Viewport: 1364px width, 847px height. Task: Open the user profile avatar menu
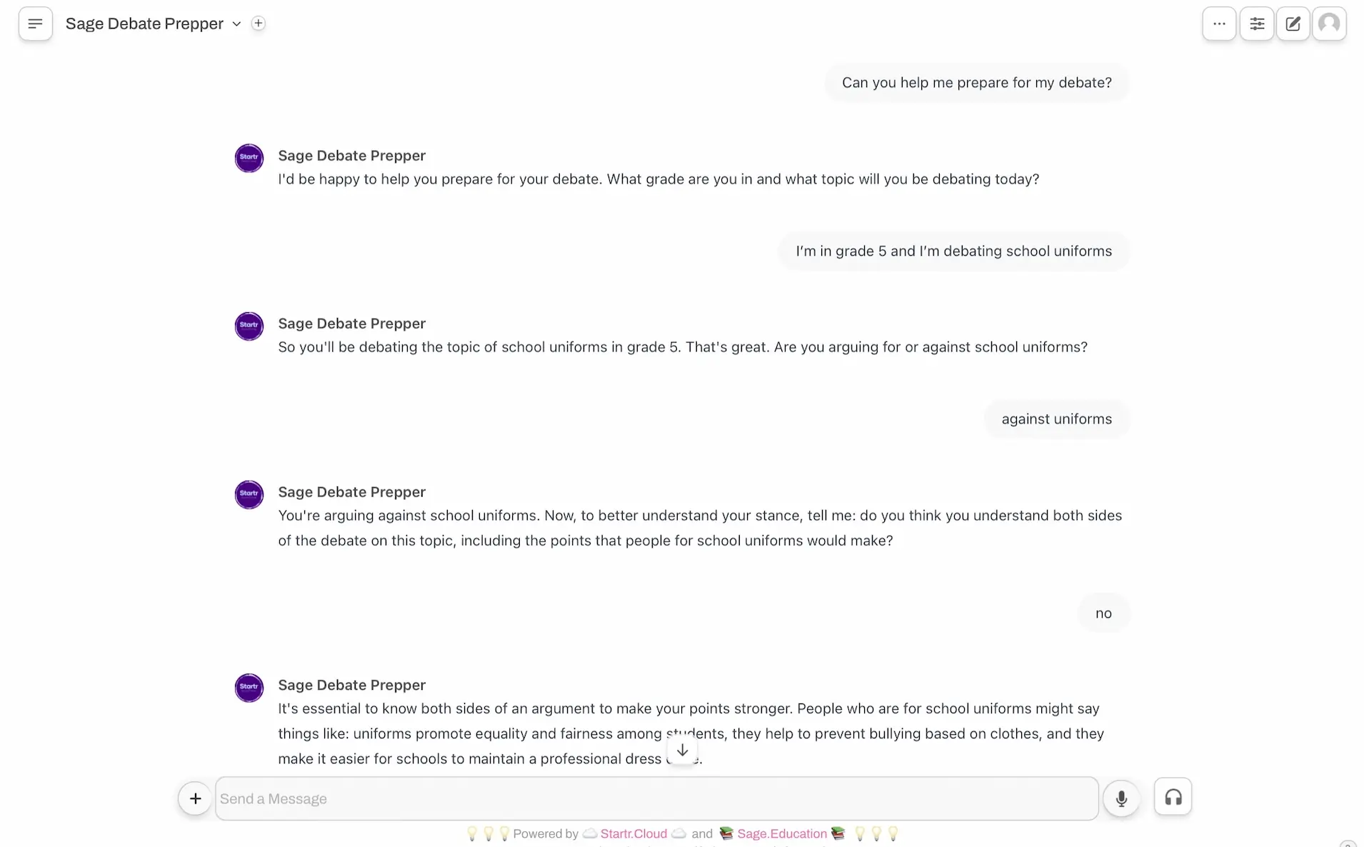click(x=1328, y=24)
